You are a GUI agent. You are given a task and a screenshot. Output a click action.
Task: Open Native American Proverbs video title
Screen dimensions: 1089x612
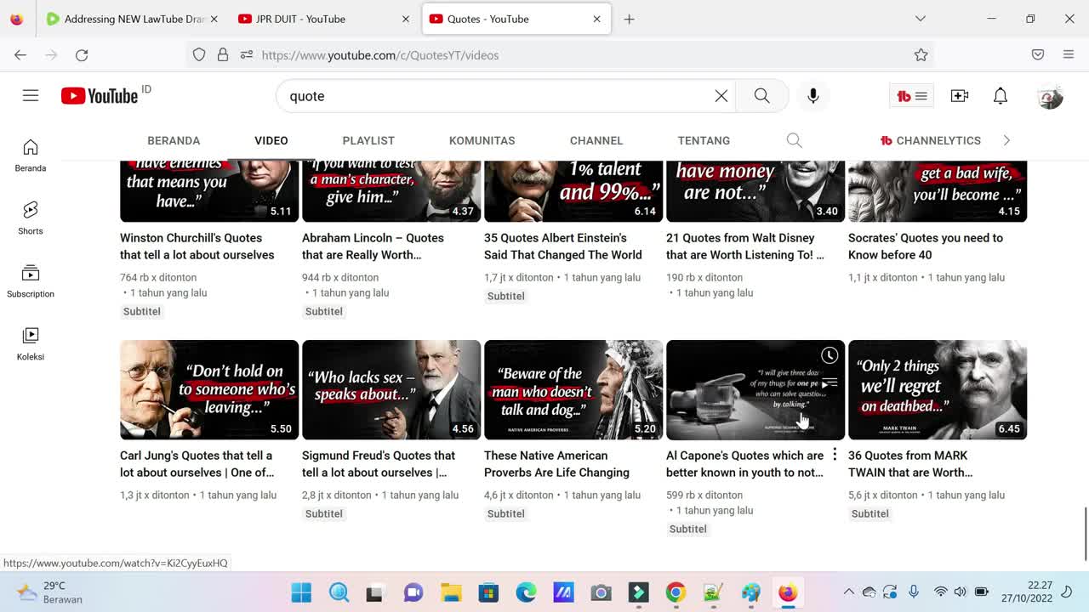coord(557,464)
